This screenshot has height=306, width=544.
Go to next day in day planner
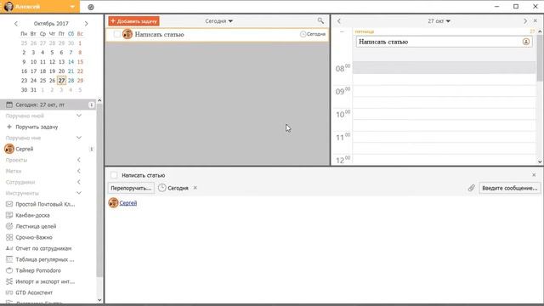pyautogui.click(x=525, y=21)
